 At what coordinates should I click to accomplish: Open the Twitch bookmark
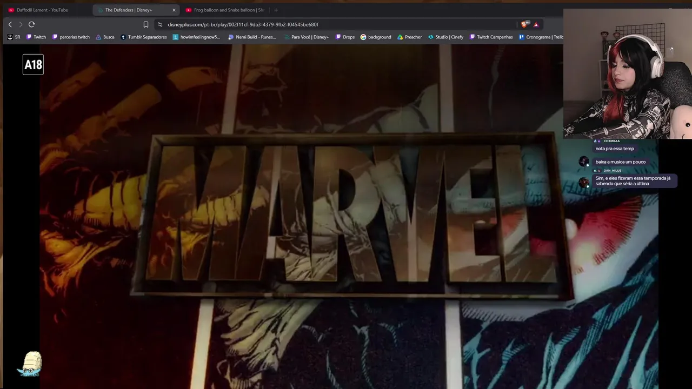coord(36,37)
